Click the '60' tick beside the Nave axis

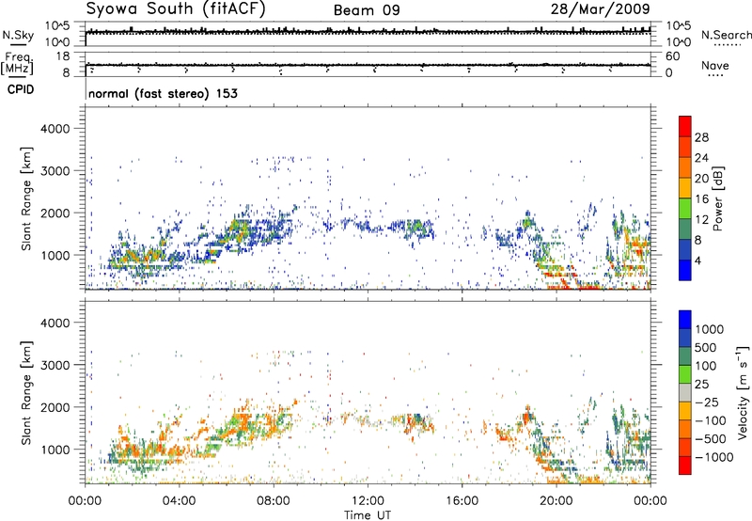pyautogui.click(x=672, y=56)
